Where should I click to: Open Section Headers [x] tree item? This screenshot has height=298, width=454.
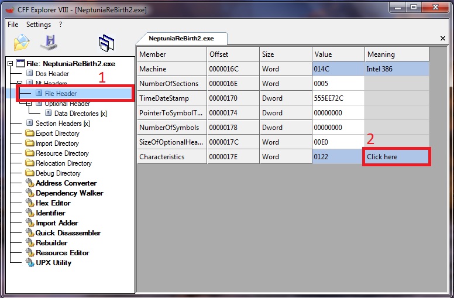pos(63,123)
